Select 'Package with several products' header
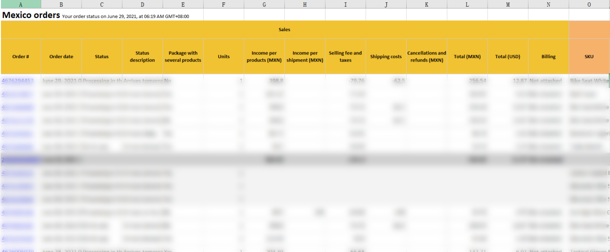 (183, 57)
